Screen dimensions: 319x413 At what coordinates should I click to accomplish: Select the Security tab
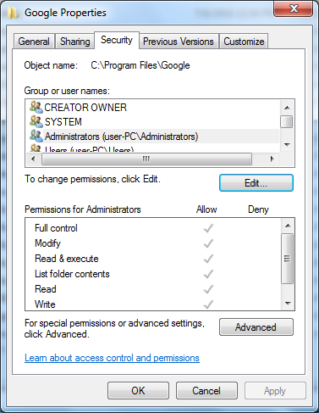tap(117, 40)
